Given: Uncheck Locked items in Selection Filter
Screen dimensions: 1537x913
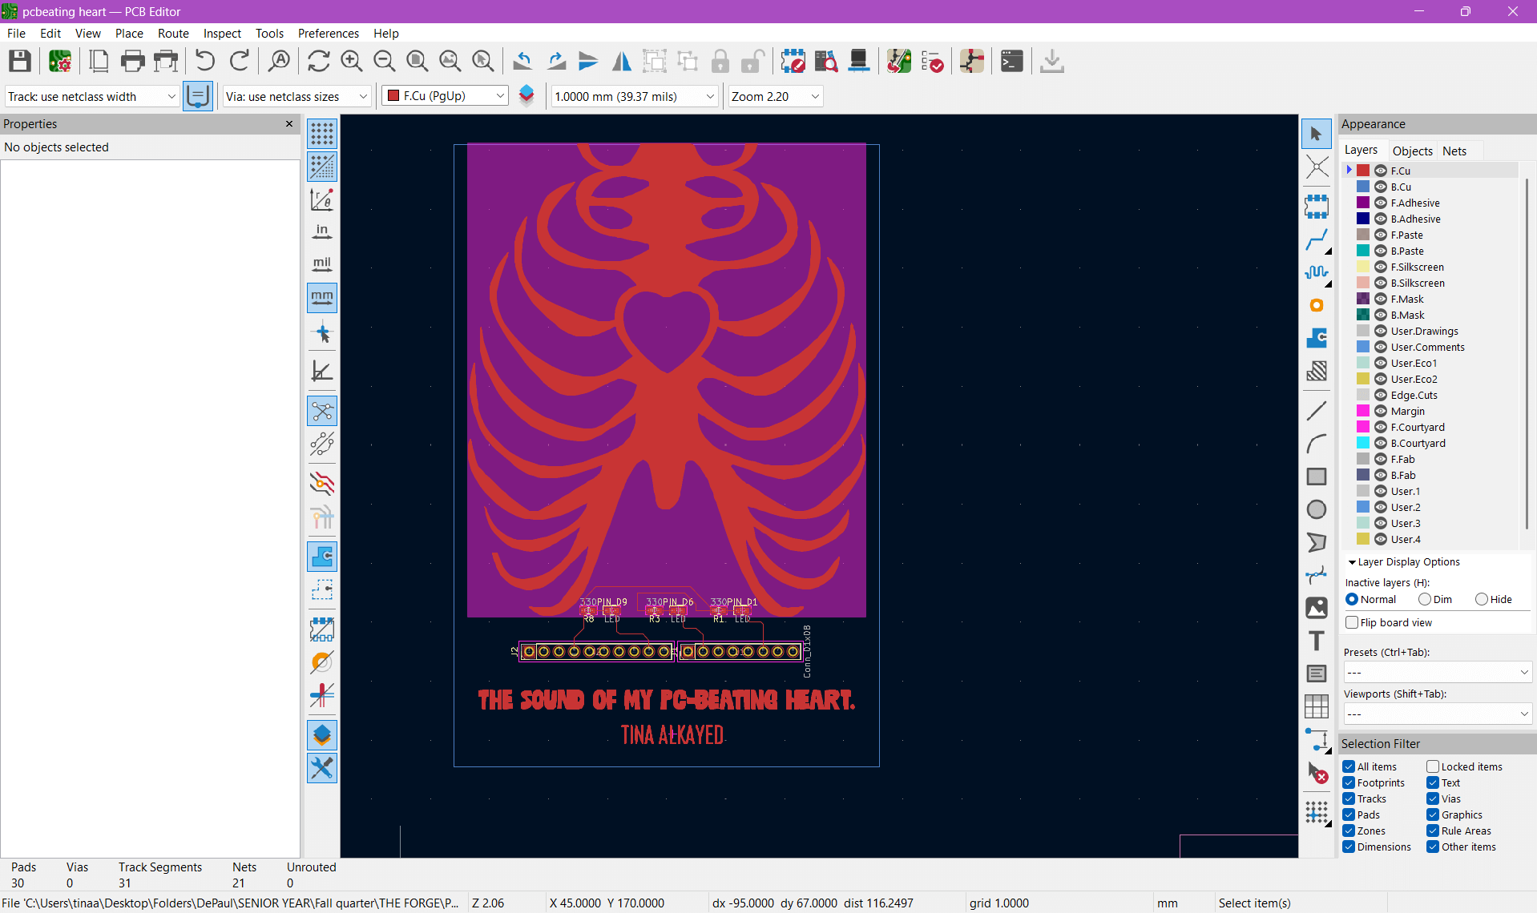Looking at the screenshot, I should [x=1431, y=766].
